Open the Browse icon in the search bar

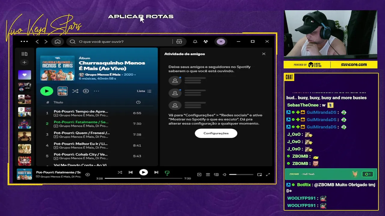(x=179, y=41)
